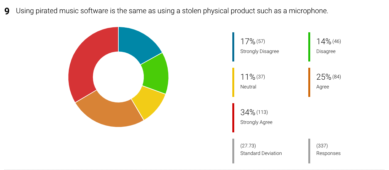This screenshot has width=389, height=170.
Task: Click the gray Responses legend bar
Action: click(x=309, y=151)
